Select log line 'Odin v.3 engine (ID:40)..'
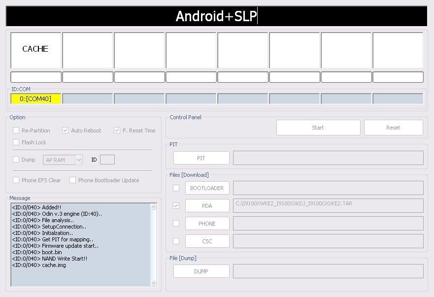 point(57,214)
